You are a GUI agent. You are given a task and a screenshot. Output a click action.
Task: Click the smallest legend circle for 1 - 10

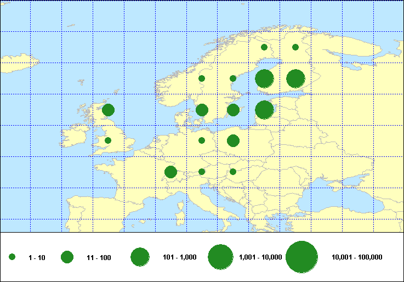[12, 257]
